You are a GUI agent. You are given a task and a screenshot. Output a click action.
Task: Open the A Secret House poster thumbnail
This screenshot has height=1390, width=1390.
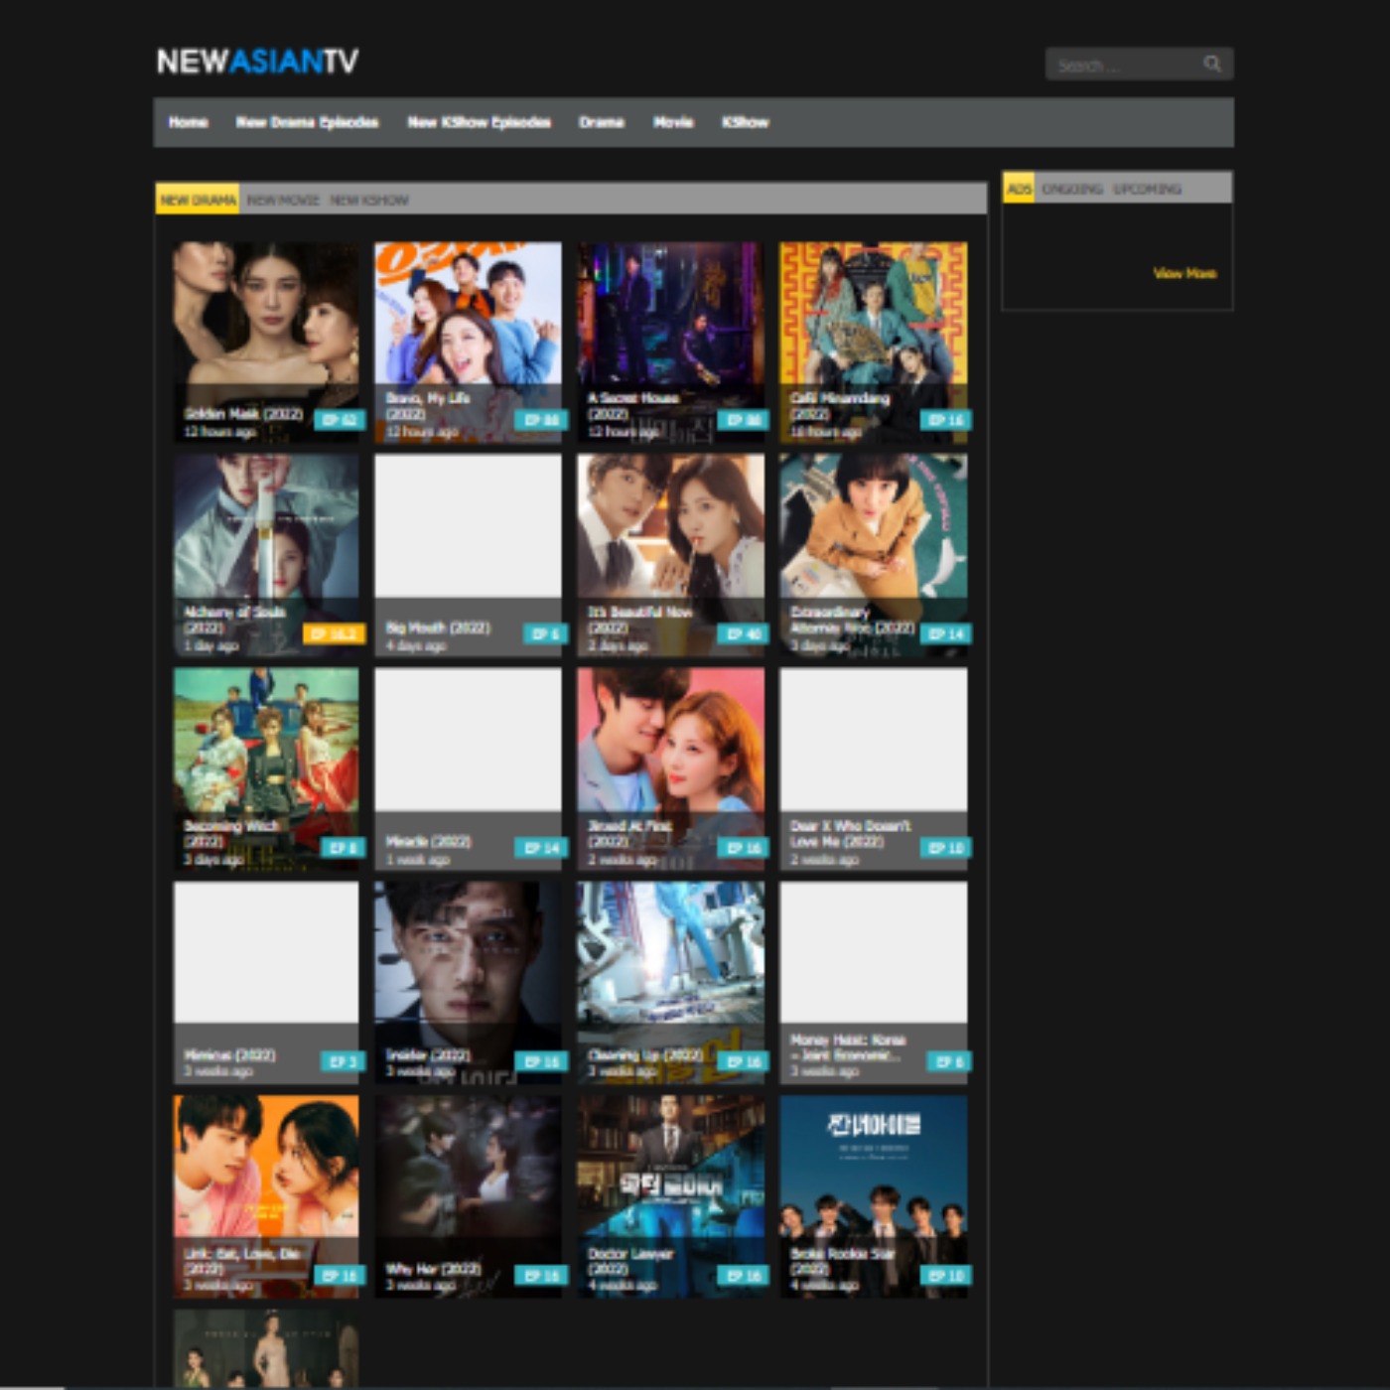671,342
